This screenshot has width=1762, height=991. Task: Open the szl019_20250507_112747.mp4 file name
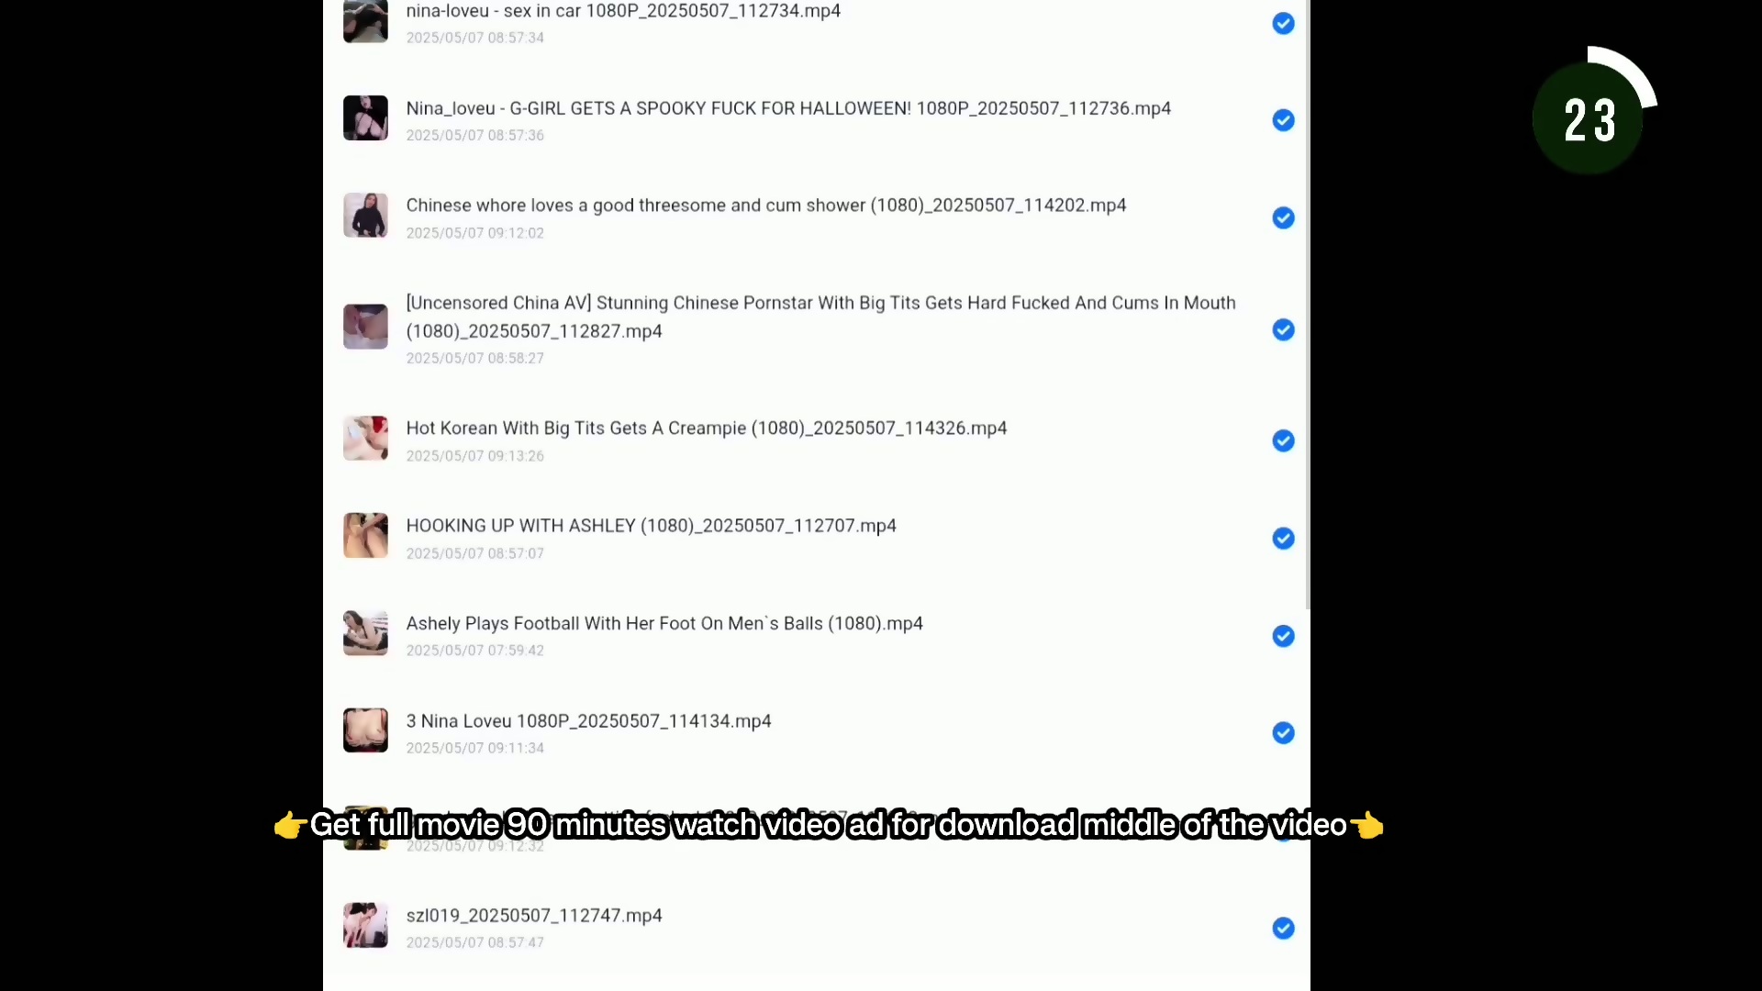(x=533, y=916)
